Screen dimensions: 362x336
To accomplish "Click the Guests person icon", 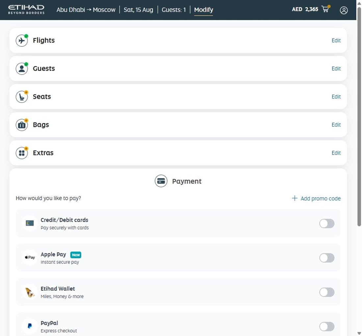I will [x=22, y=69].
